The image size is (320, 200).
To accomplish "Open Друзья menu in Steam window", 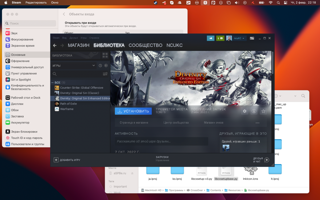I will [74, 38].
